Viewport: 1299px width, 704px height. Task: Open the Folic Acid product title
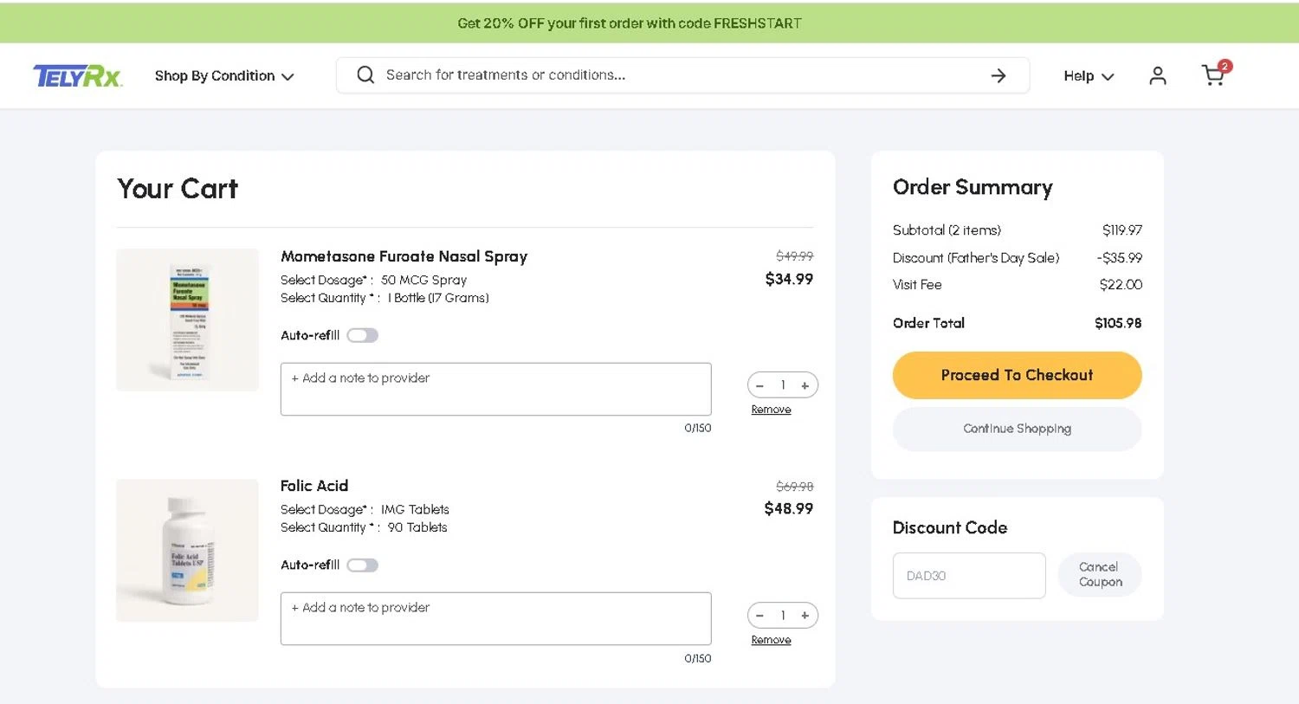(314, 486)
